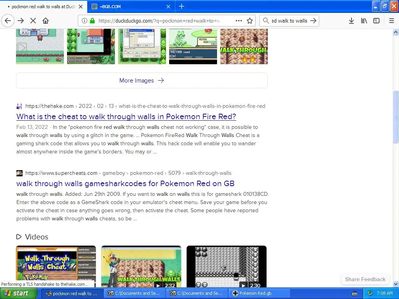The image size is (399, 299).
Task: Open the cheat dialog screenshot image thumbnail
Action: 142,46
